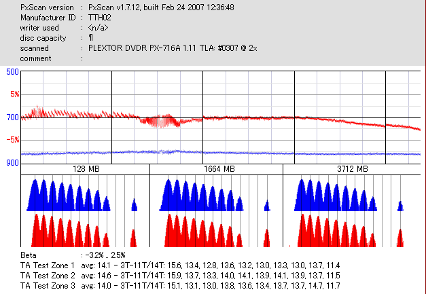Click the Beta value -3.2% .. 2.5%

pyautogui.click(x=105, y=255)
